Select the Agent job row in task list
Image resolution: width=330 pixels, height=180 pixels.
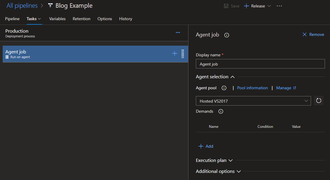(x=95, y=54)
